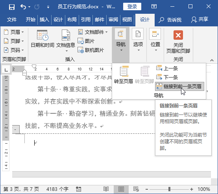This screenshot has width=218, height=194.
Task: Click the first line indent marker on ruler
Action: point(34,66)
